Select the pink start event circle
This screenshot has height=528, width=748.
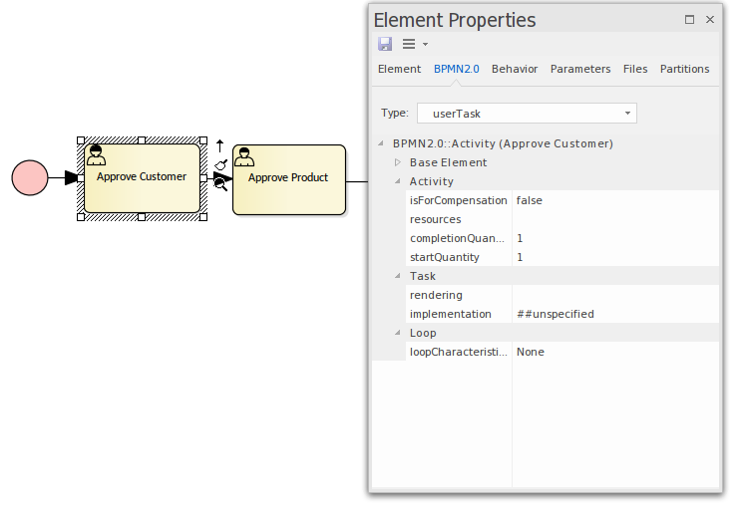(x=30, y=178)
